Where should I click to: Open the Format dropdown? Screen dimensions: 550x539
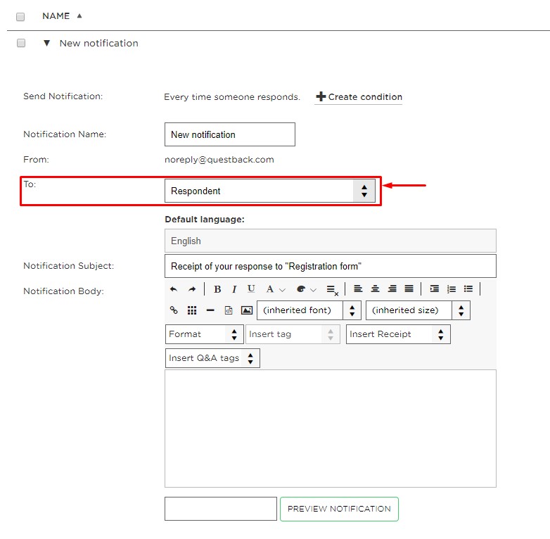pos(204,334)
